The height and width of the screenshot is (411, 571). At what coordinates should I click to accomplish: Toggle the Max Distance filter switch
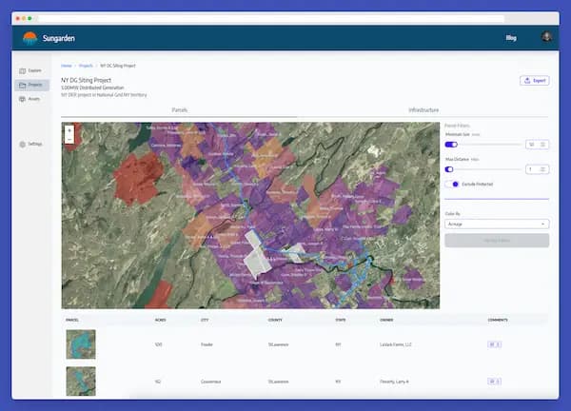[451, 169]
